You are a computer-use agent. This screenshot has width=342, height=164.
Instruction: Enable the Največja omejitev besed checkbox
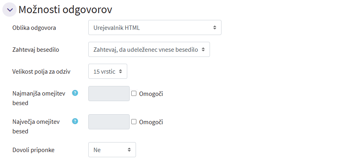134,122
